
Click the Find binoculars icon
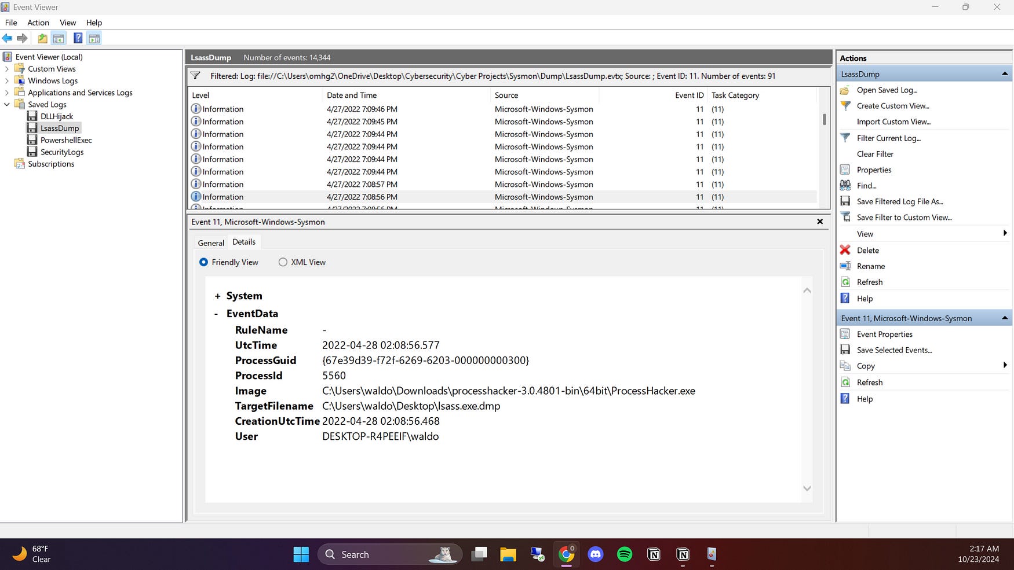click(x=845, y=186)
